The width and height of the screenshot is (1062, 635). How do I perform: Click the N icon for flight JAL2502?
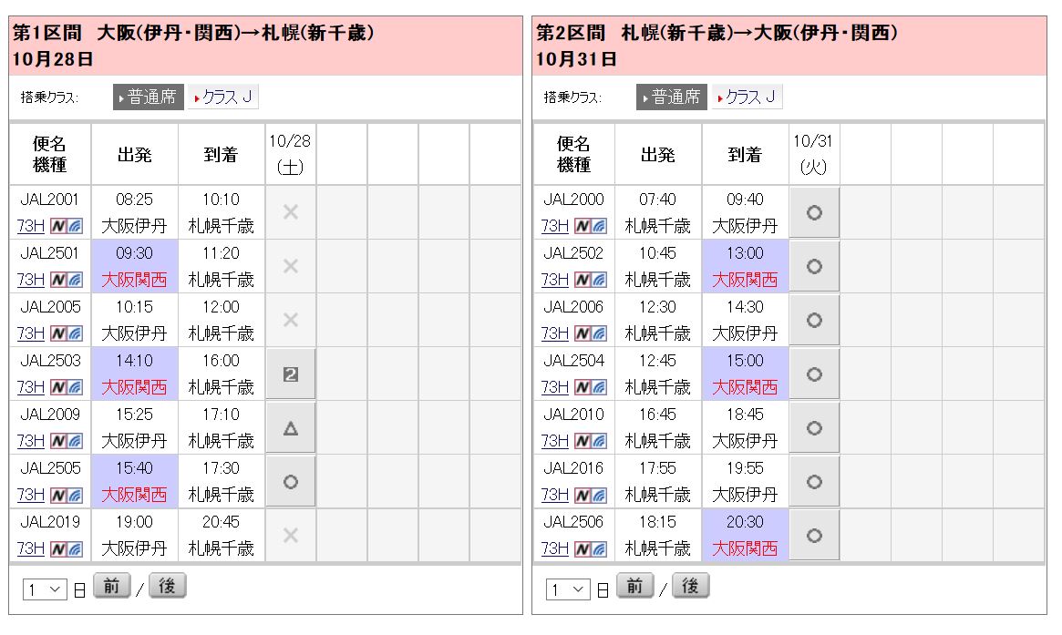click(583, 280)
